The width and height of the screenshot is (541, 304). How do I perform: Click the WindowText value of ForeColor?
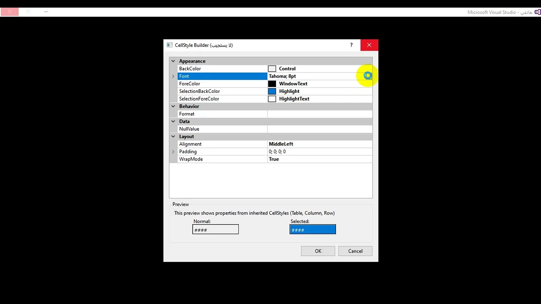coord(293,84)
